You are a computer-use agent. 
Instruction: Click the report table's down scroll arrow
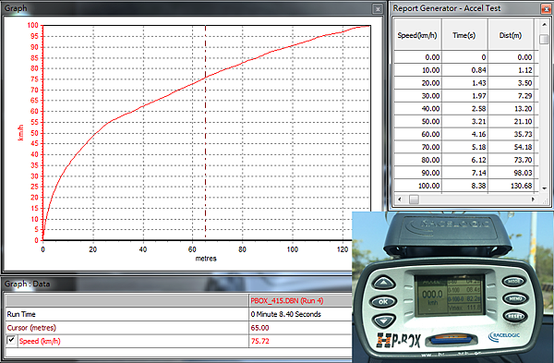click(544, 188)
